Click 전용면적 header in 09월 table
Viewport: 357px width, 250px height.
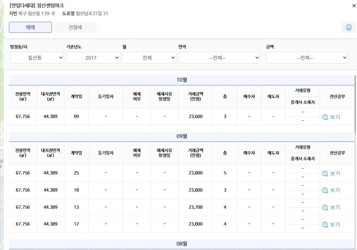[23, 153]
